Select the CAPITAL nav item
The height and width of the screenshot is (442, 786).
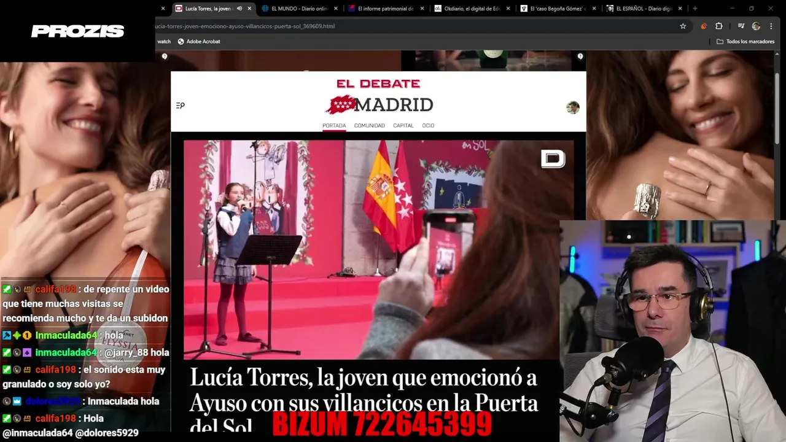tap(403, 125)
